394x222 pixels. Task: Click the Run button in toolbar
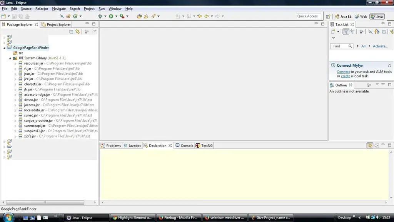[111, 16]
